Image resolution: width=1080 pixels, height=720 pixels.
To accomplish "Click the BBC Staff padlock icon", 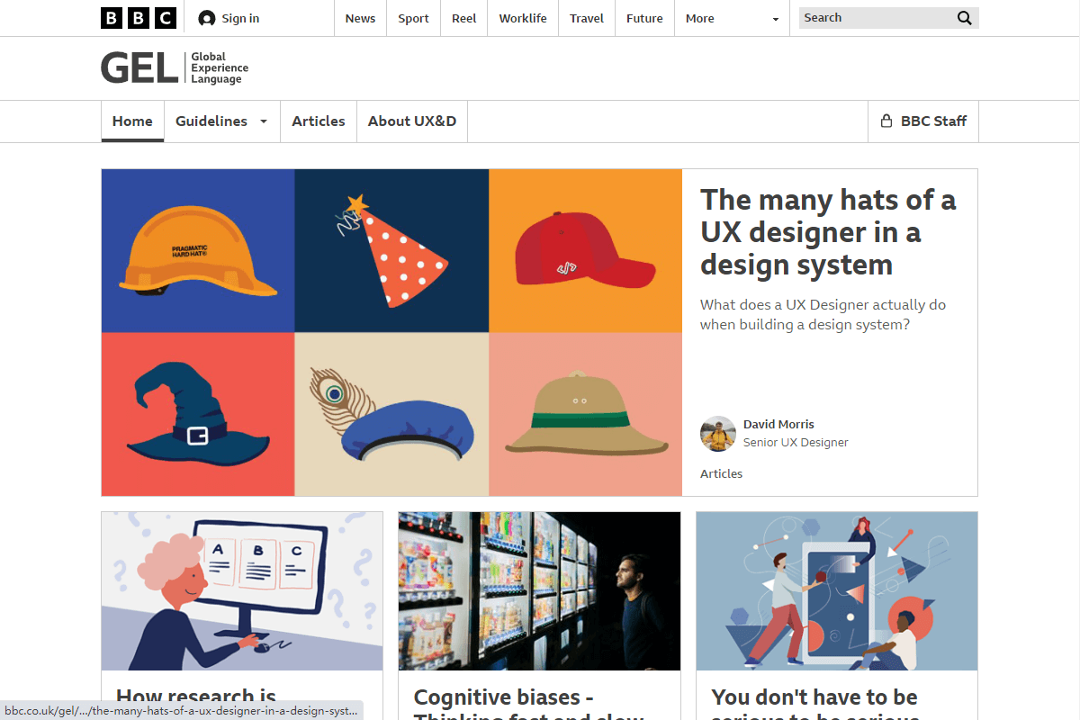I will (886, 121).
